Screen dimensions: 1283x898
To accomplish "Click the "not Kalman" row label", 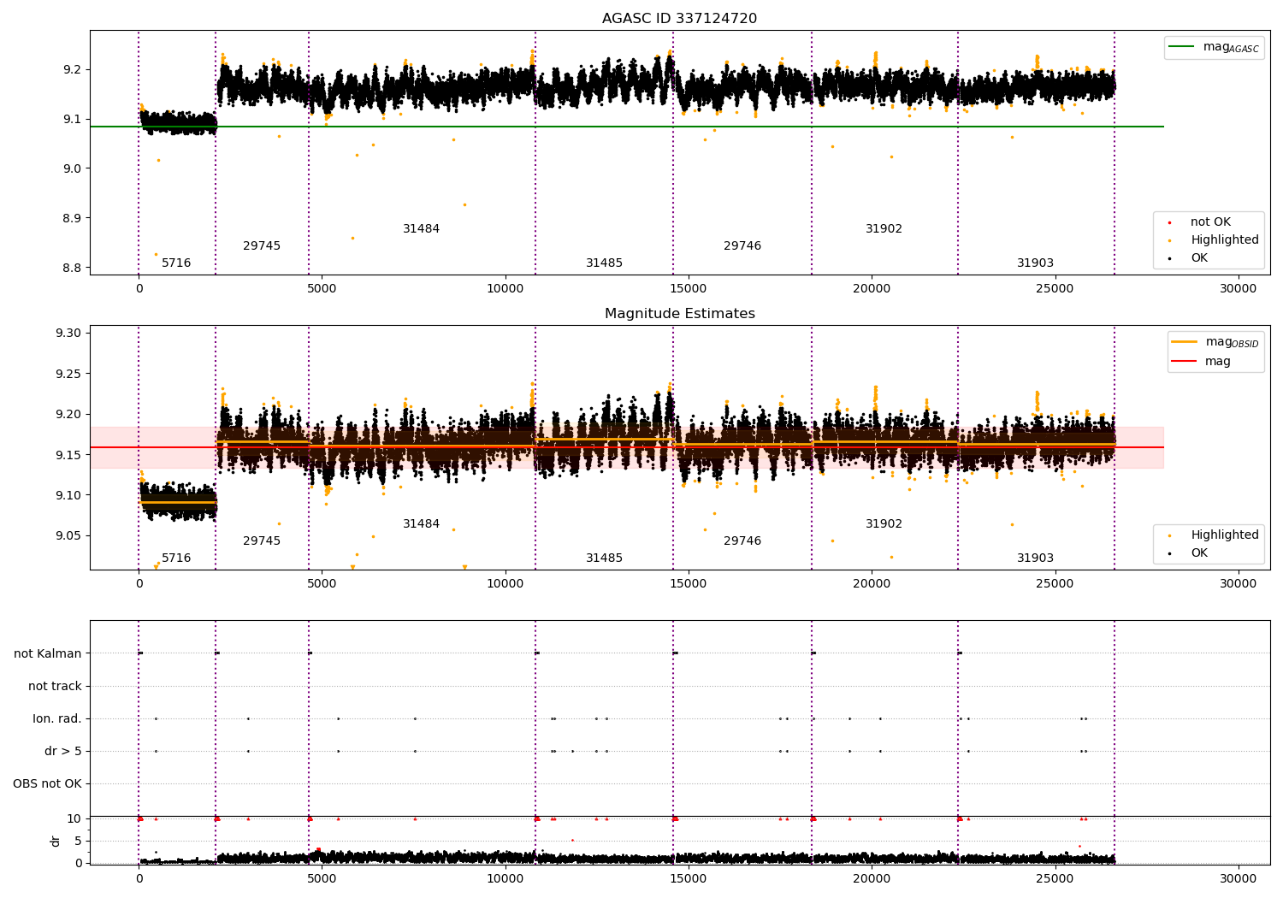I will [48, 654].
